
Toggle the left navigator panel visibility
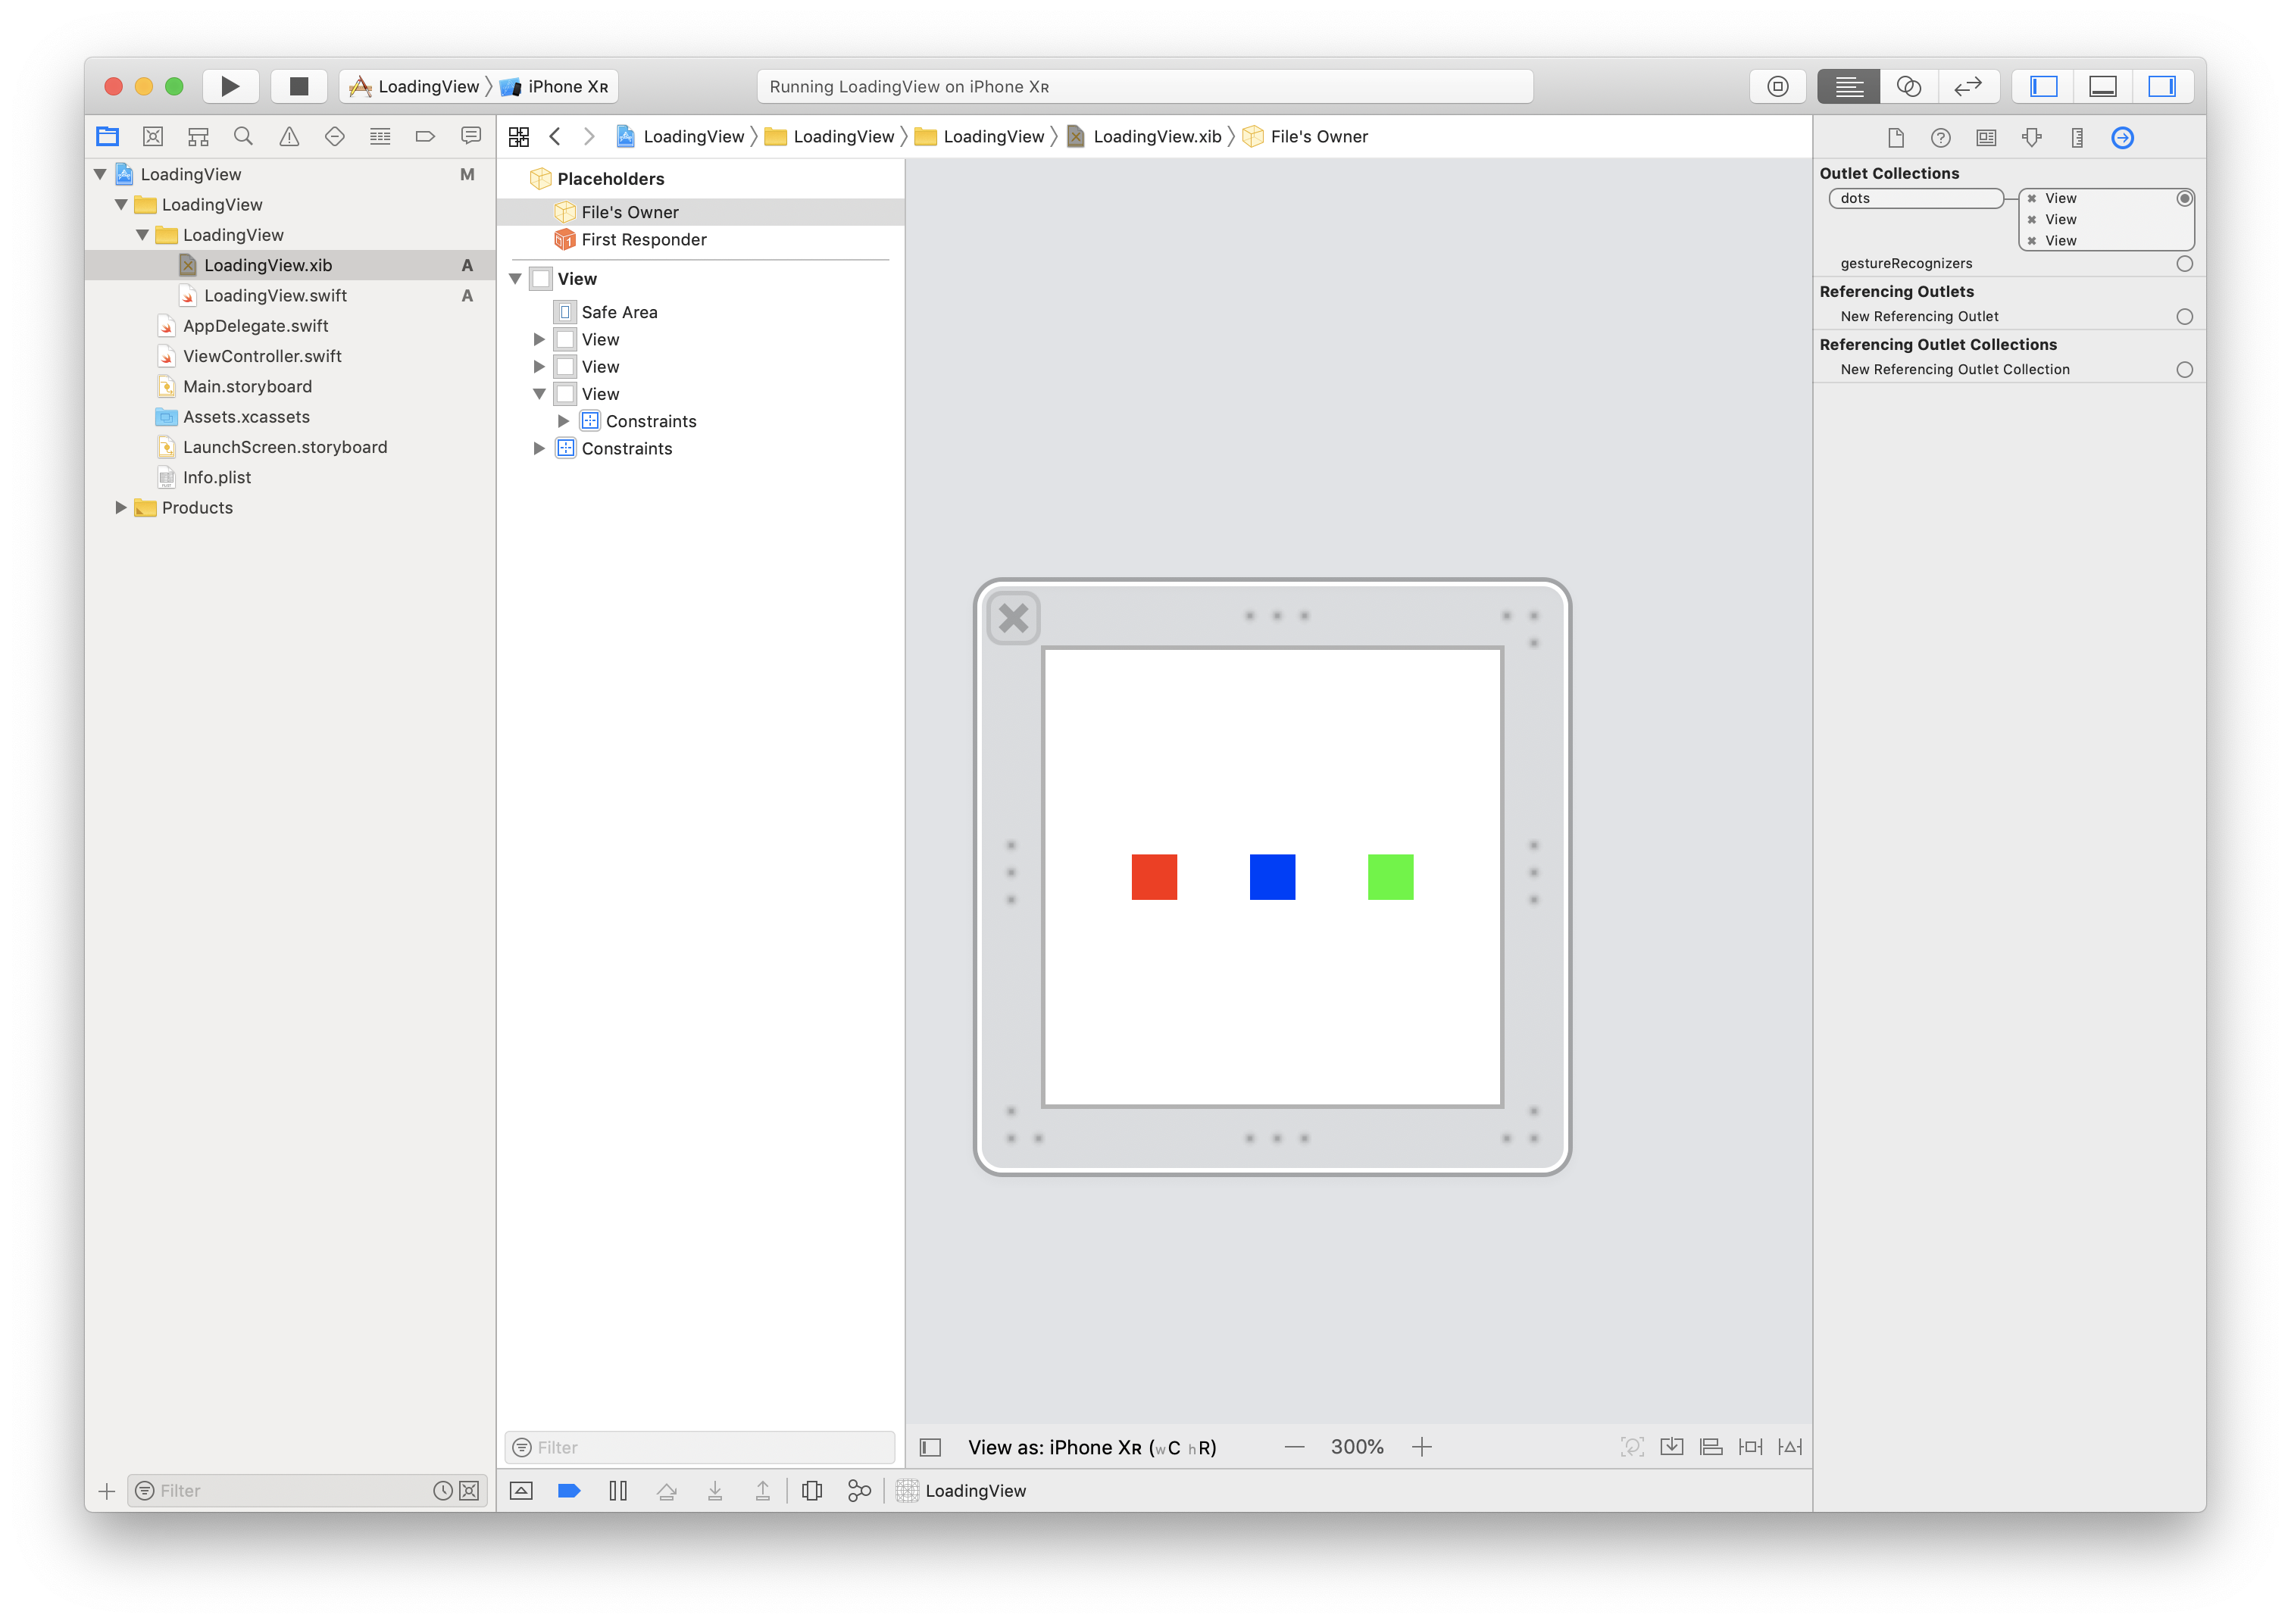coord(2043,86)
